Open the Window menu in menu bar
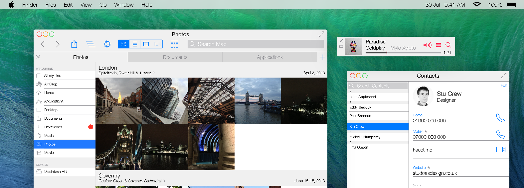Screen dimensions: 524x188 tap(124, 5)
